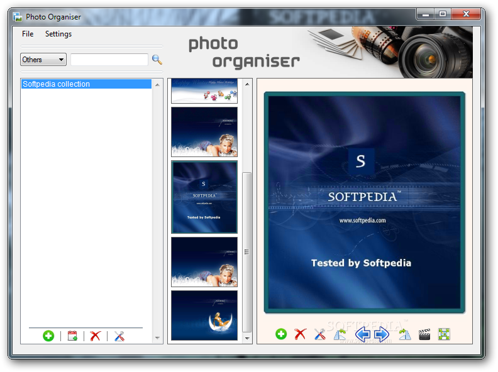Maximize the Photo Organiser window
498x372 pixels.
pos(443,14)
